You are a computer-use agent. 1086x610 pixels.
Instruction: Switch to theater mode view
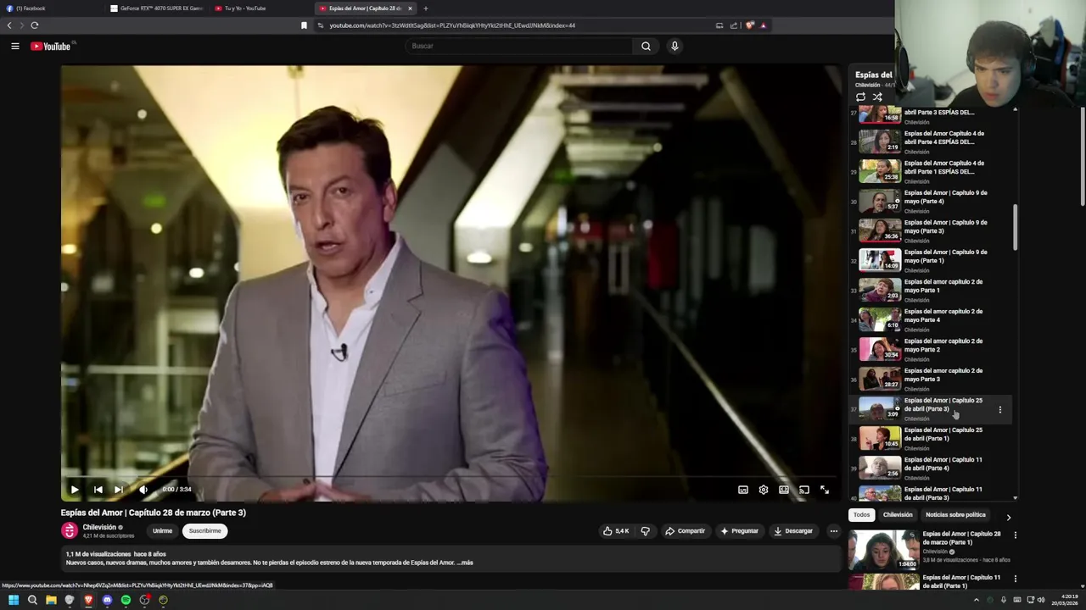click(784, 490)
